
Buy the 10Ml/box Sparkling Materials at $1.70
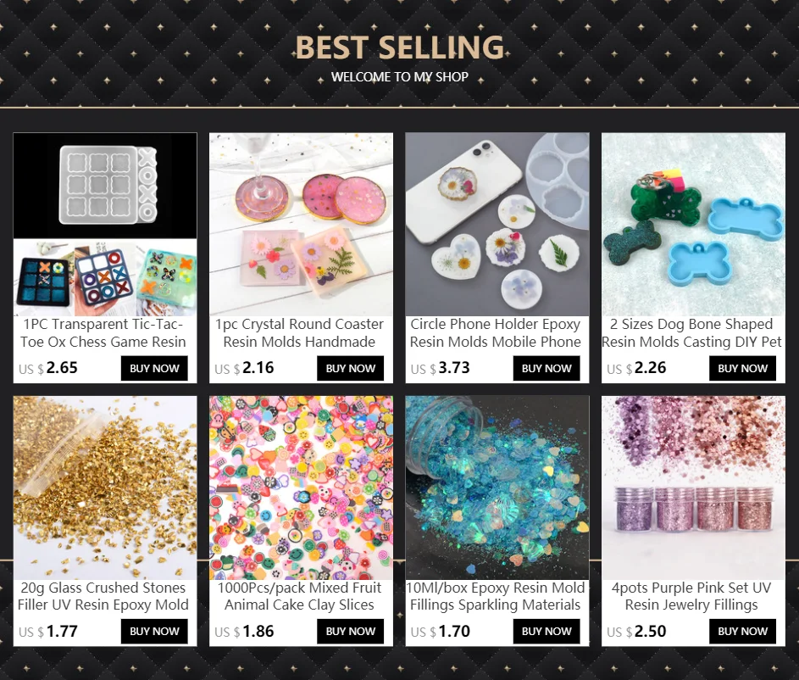[x=547, y=631]
